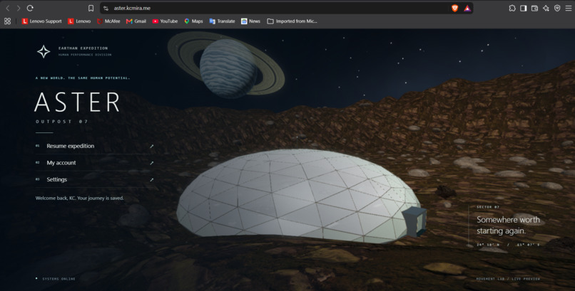Open the Extensions puzzle icon

(512, 8)
